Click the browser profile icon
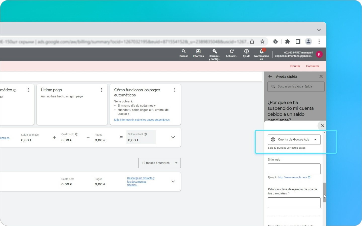Image resolution: width=362 pixels, height=226 pixels. click(308, 42)
